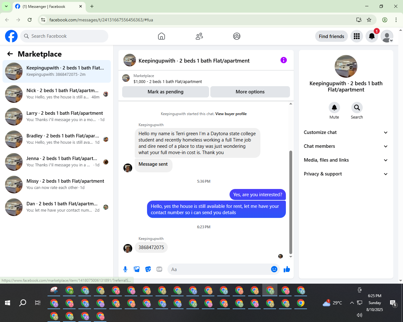The height and width of the screenshot is (322, 403).
Task: Click the Search Facebook field
Action: [x=64, y=36]
